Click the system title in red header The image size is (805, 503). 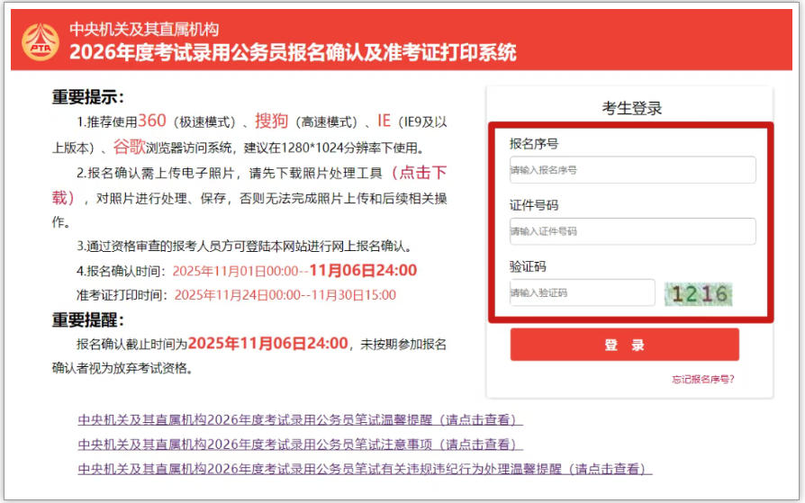293,52
